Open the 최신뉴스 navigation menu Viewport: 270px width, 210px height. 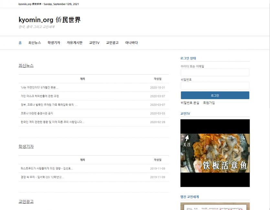coord(35,43)
